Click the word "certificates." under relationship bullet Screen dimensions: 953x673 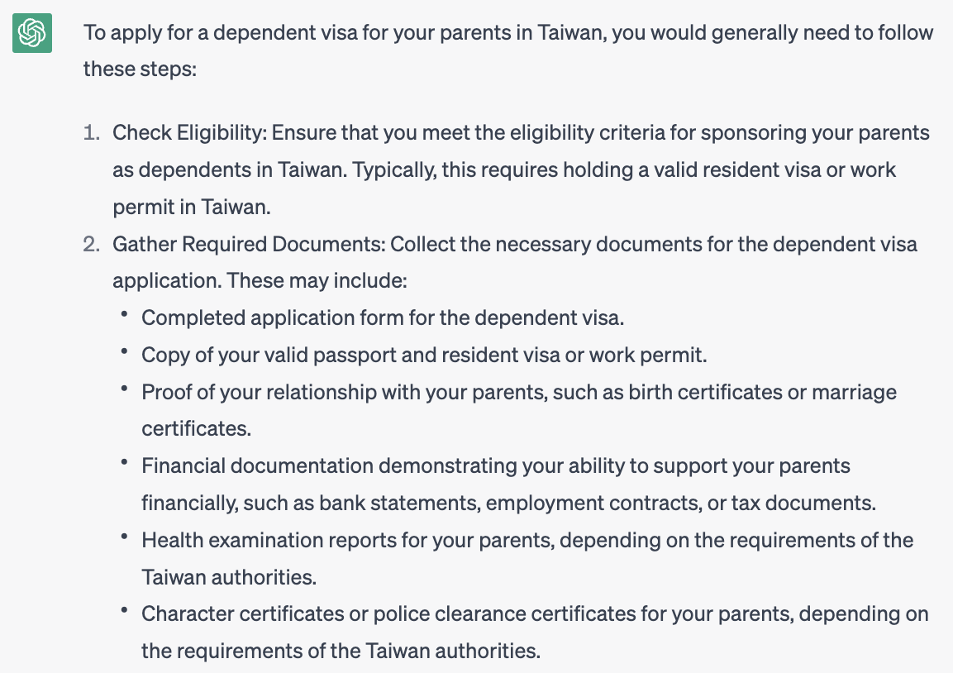click(x=196, y=428)
